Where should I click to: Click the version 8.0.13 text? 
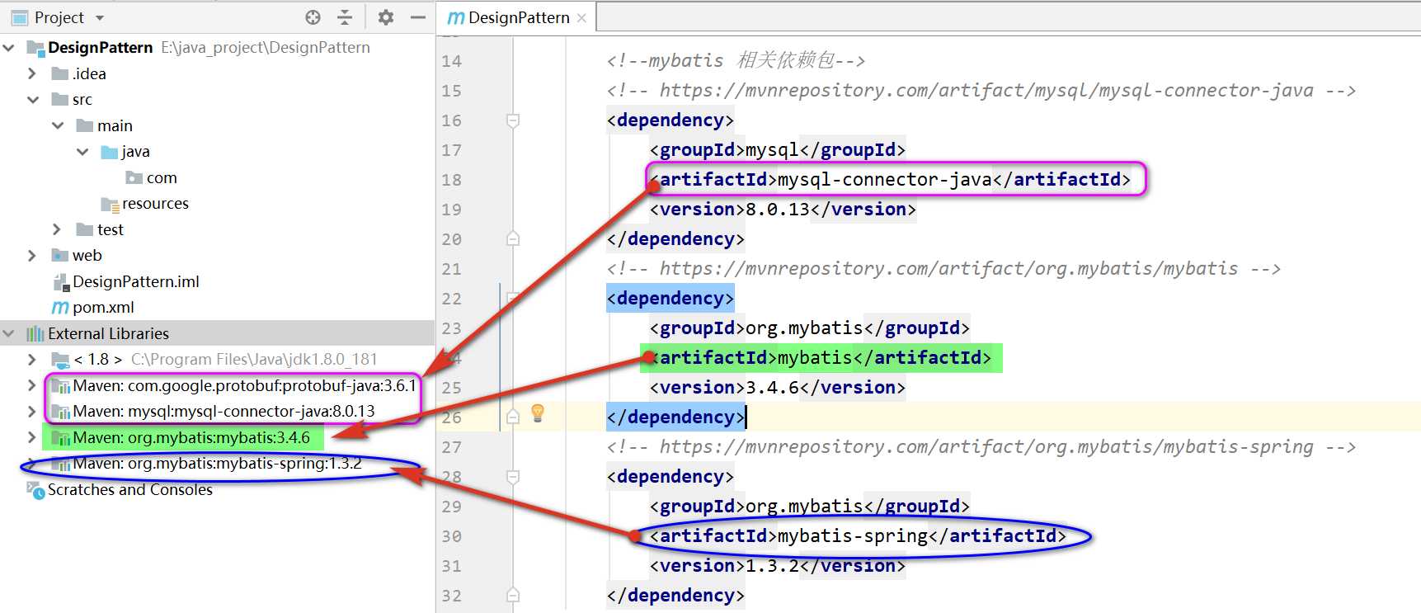(778, 209)
